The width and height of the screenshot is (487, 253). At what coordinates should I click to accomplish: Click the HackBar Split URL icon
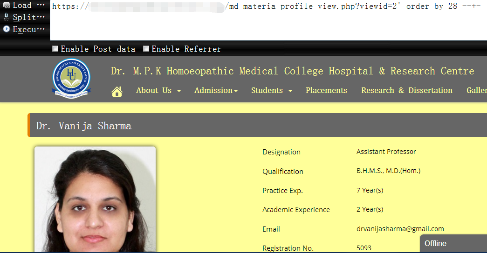6,17
